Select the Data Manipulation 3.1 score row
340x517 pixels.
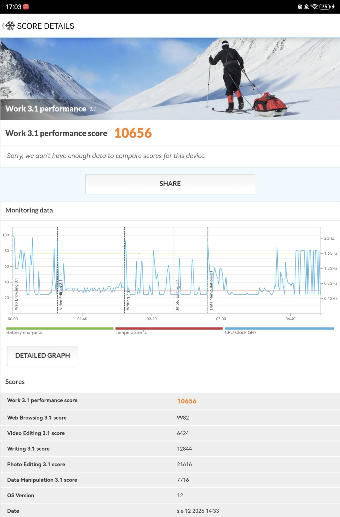170,480
